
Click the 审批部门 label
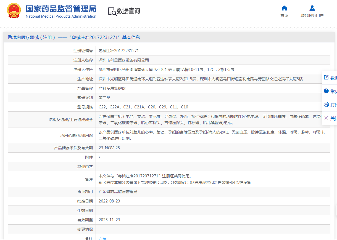click(x=85, y=192)
